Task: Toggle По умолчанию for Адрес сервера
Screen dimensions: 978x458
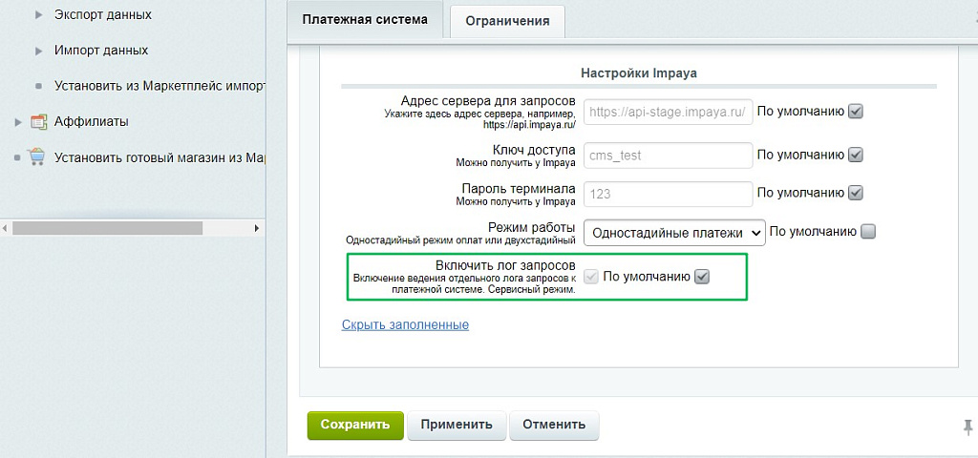Action: [x=856, y=111]
